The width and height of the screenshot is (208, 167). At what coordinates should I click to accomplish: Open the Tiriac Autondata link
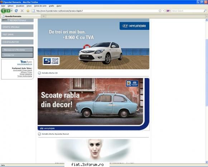click(x=25, y=76)
